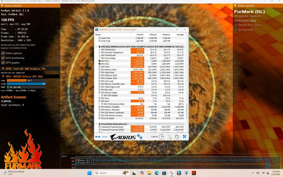Click the blue expand-columns arrows in HWiNFO
283x177 pixels.
coord(98,137)
